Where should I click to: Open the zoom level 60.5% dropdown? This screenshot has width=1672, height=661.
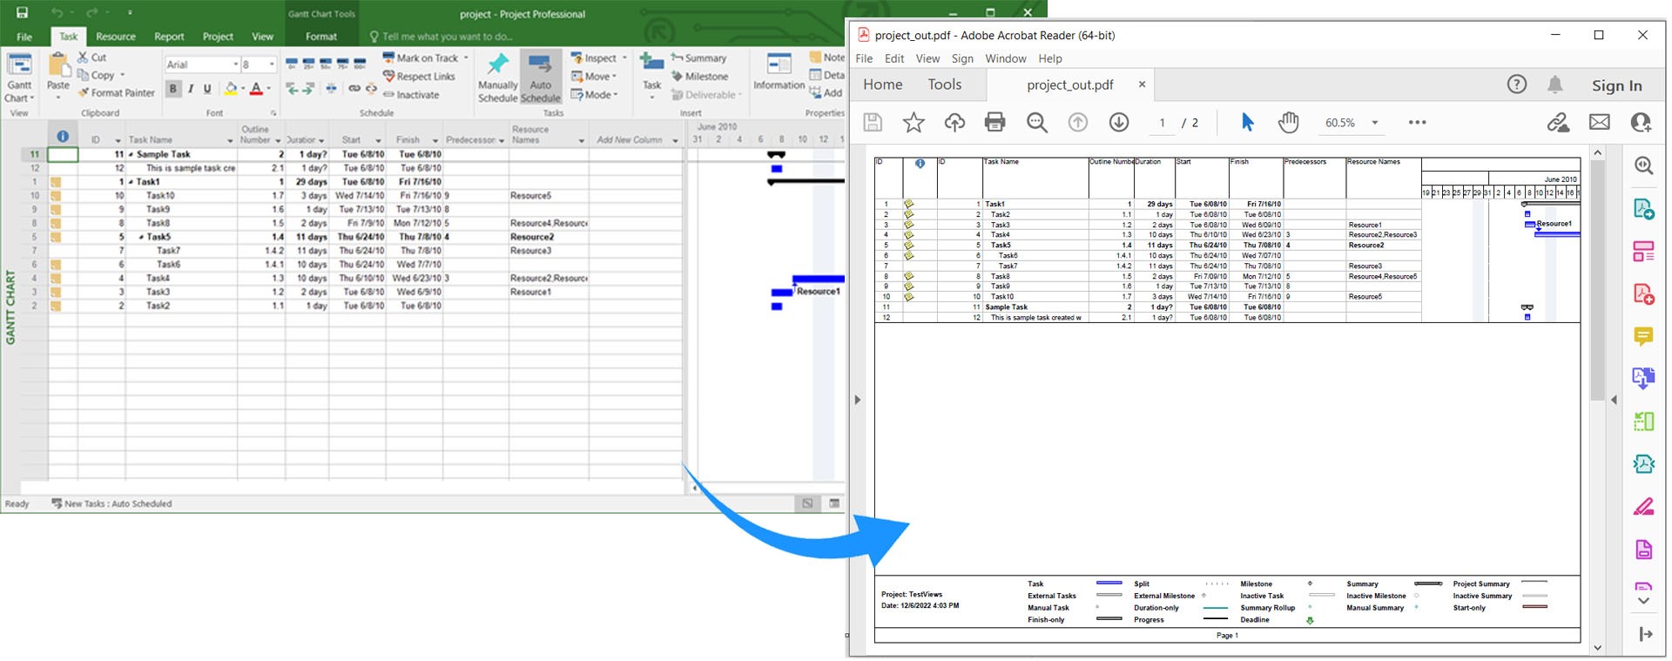pos(1374,123)
